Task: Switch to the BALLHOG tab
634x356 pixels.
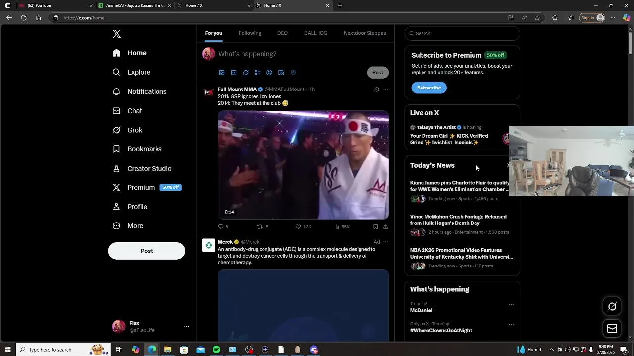Action: [x=316, y=33]
